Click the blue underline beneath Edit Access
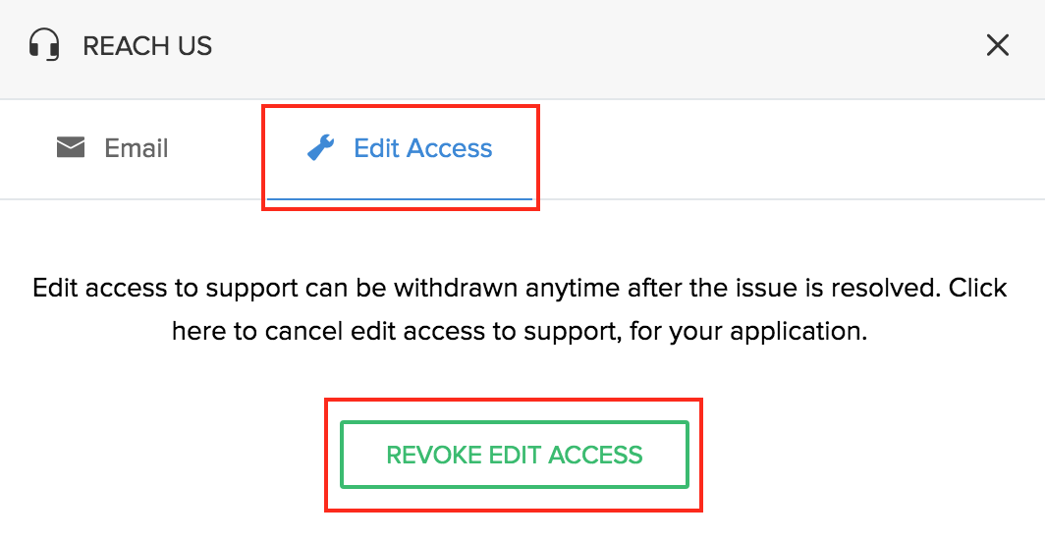The image size is (1045, 540). pyautogui.click(x=400, y=198)
